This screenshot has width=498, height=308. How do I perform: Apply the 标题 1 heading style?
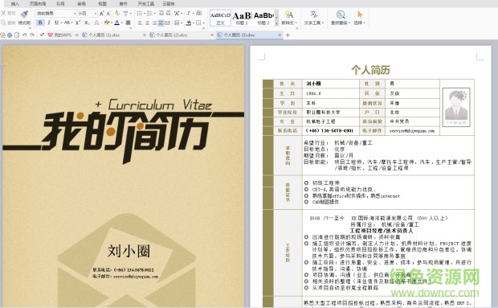point(242,18)
